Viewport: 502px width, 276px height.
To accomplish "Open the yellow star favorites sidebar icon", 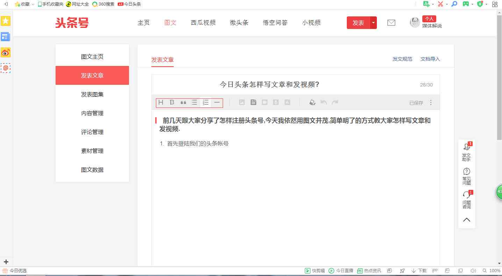I will pos(6,21).
